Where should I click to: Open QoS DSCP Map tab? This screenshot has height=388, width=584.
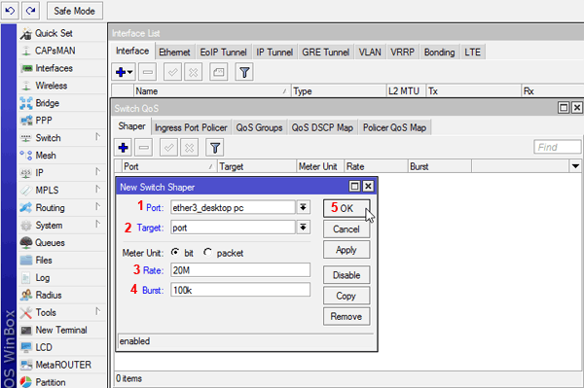pos(322,127)
